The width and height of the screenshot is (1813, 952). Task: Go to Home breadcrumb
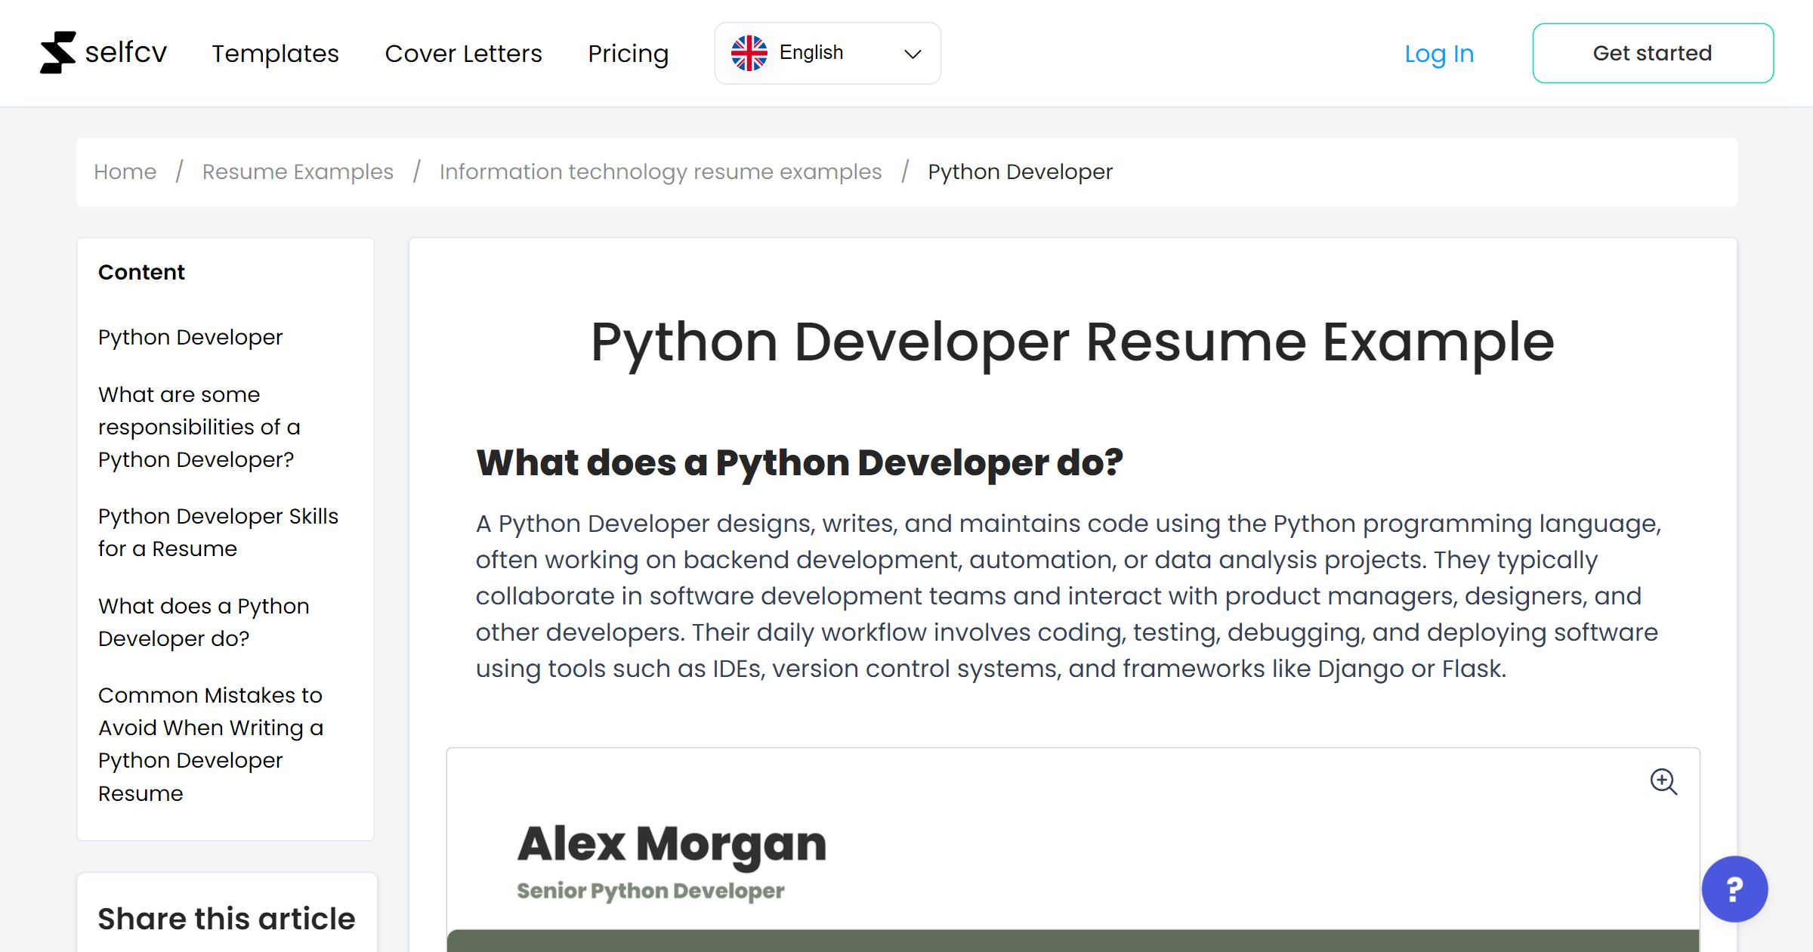tap(125, 172)
